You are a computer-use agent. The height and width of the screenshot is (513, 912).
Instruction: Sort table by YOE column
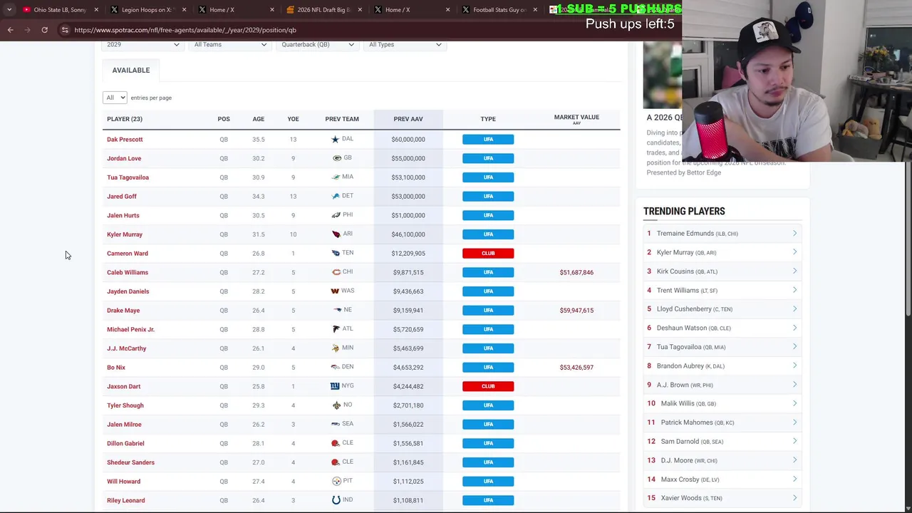[x=293, y=119]
